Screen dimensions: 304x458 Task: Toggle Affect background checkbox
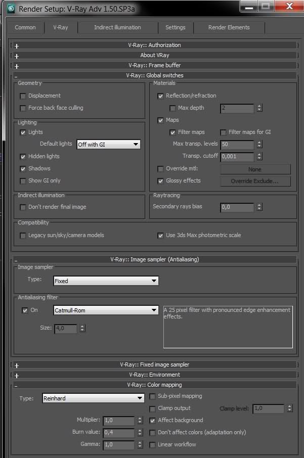coord(152,421)
